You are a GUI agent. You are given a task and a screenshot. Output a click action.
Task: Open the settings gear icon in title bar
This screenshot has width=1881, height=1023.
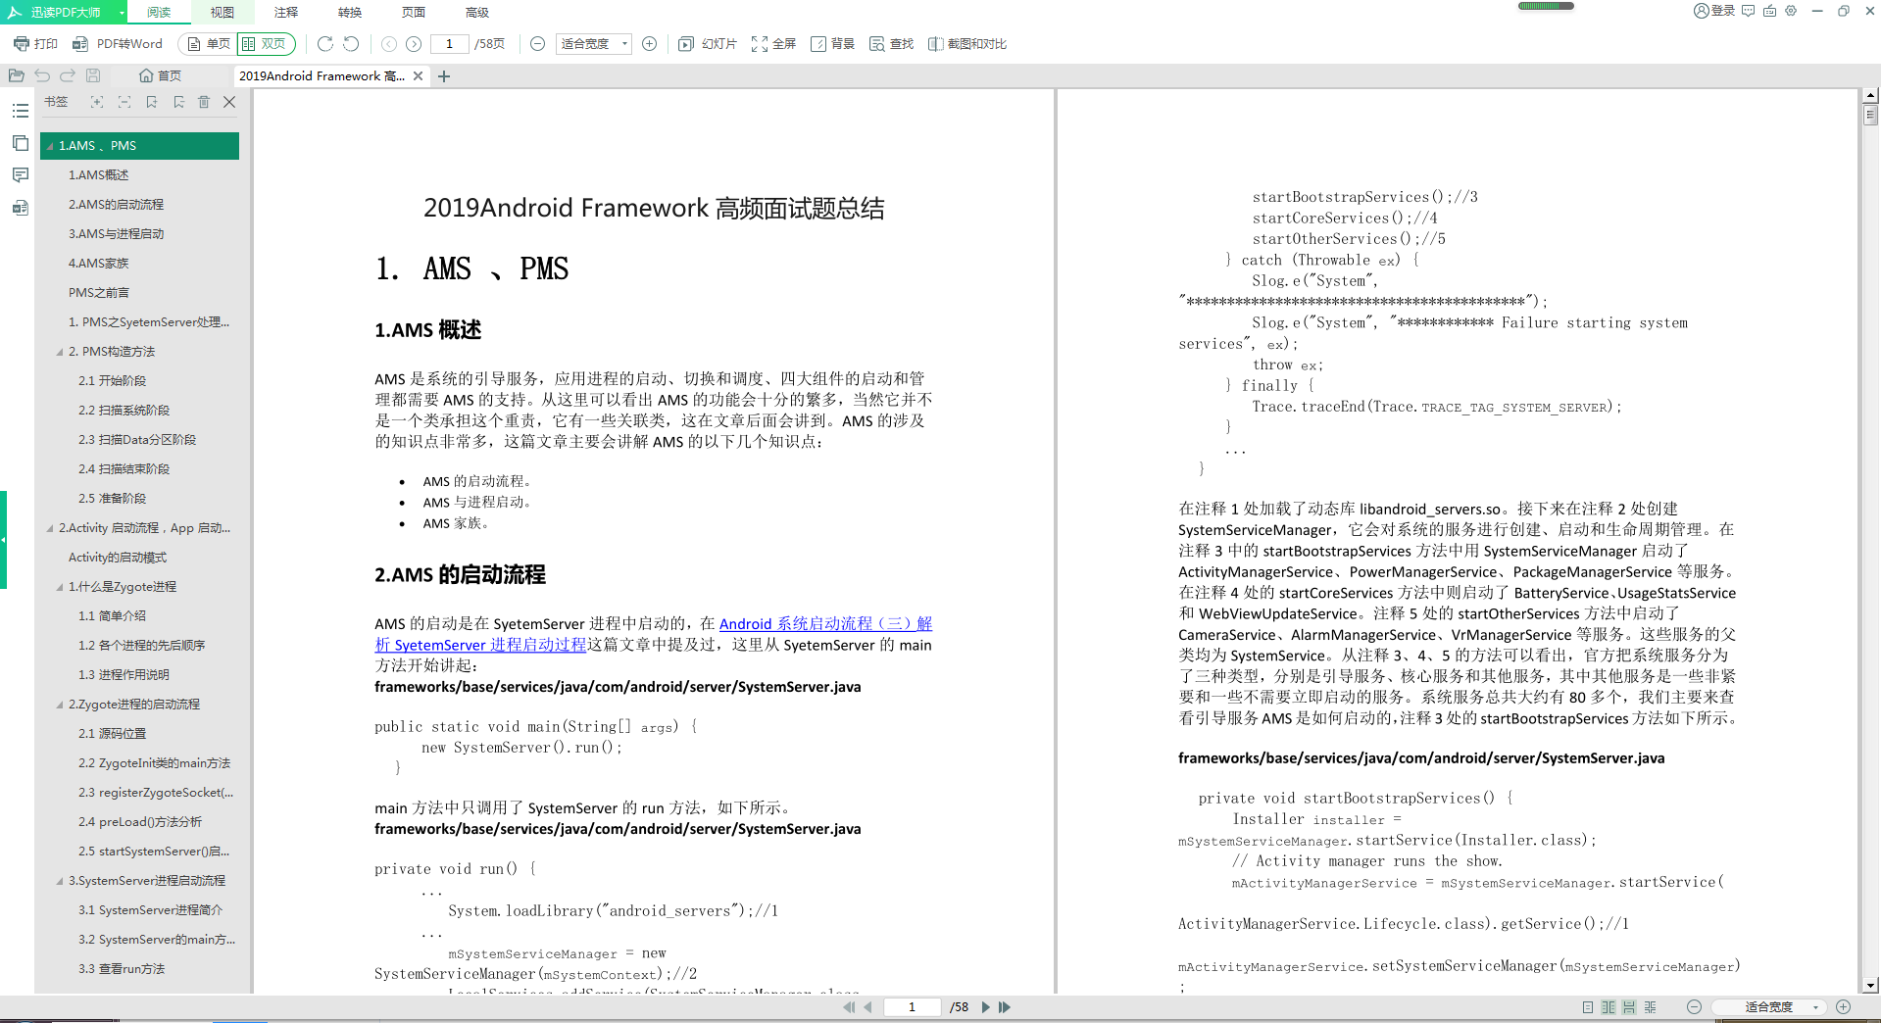[1791, 11]
